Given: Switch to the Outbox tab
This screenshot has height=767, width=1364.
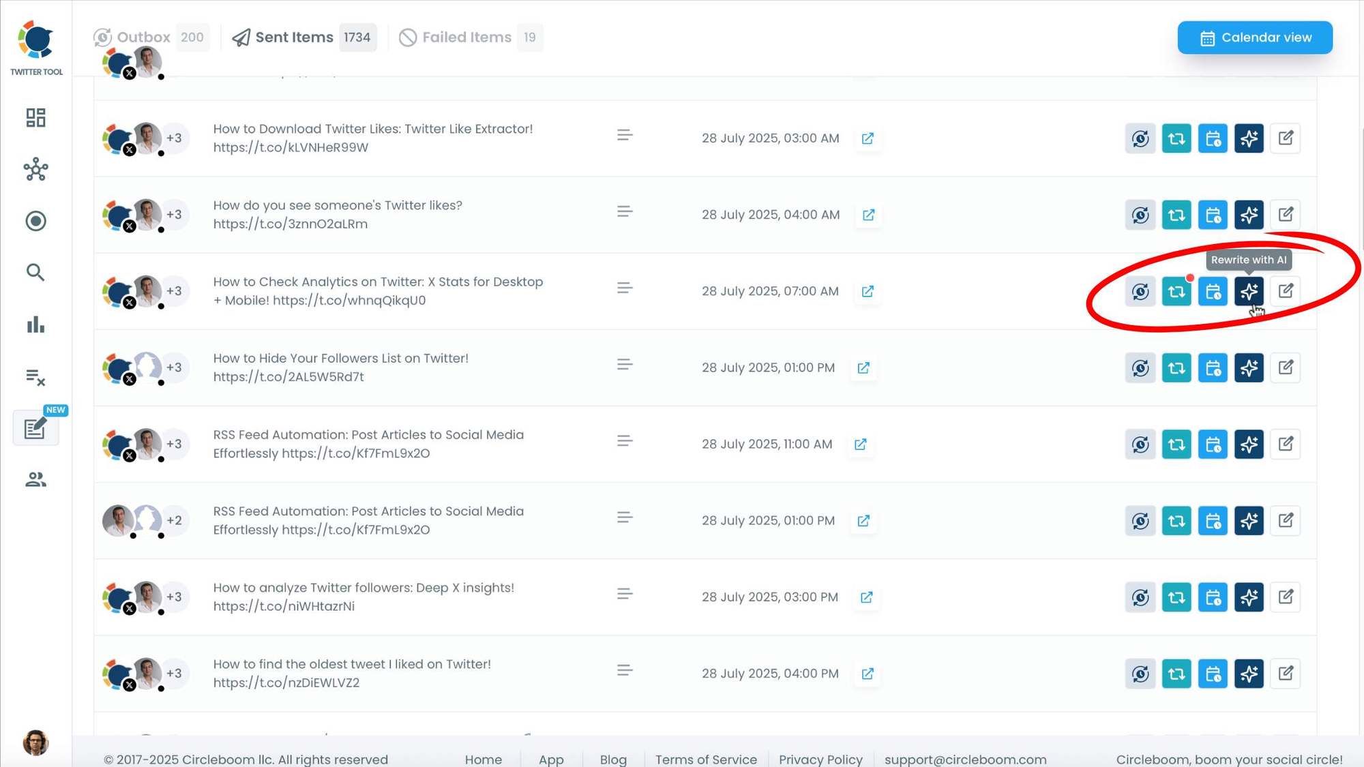Looking at the screenshot, I should (x=143, y=37).
